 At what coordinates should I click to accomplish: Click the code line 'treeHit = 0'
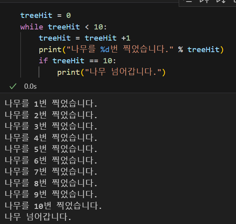[46, 16]
